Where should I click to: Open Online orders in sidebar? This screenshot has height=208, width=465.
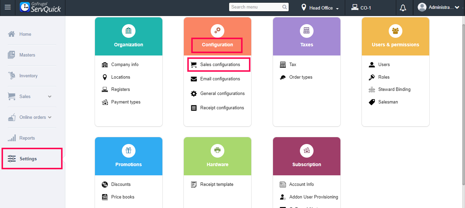(x=33, y=117)
